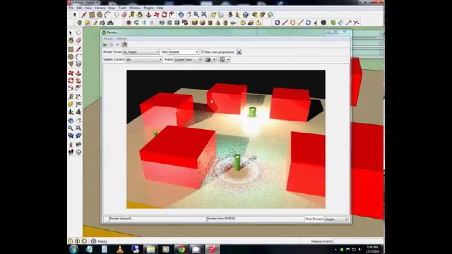Select the arrow Select tool in left toolbar
The width and height of the screenshot is (452, 254).
[71, 33]
